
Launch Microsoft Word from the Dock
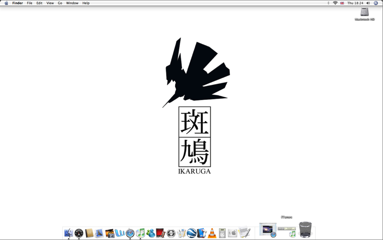pos(120,233)
